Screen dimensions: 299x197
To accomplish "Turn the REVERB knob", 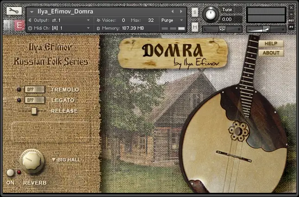I will pos(32,161).
